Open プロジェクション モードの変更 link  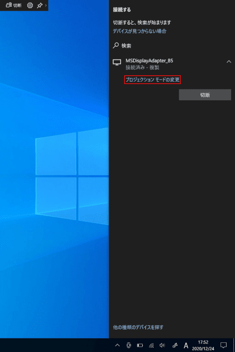click(152, 80)
